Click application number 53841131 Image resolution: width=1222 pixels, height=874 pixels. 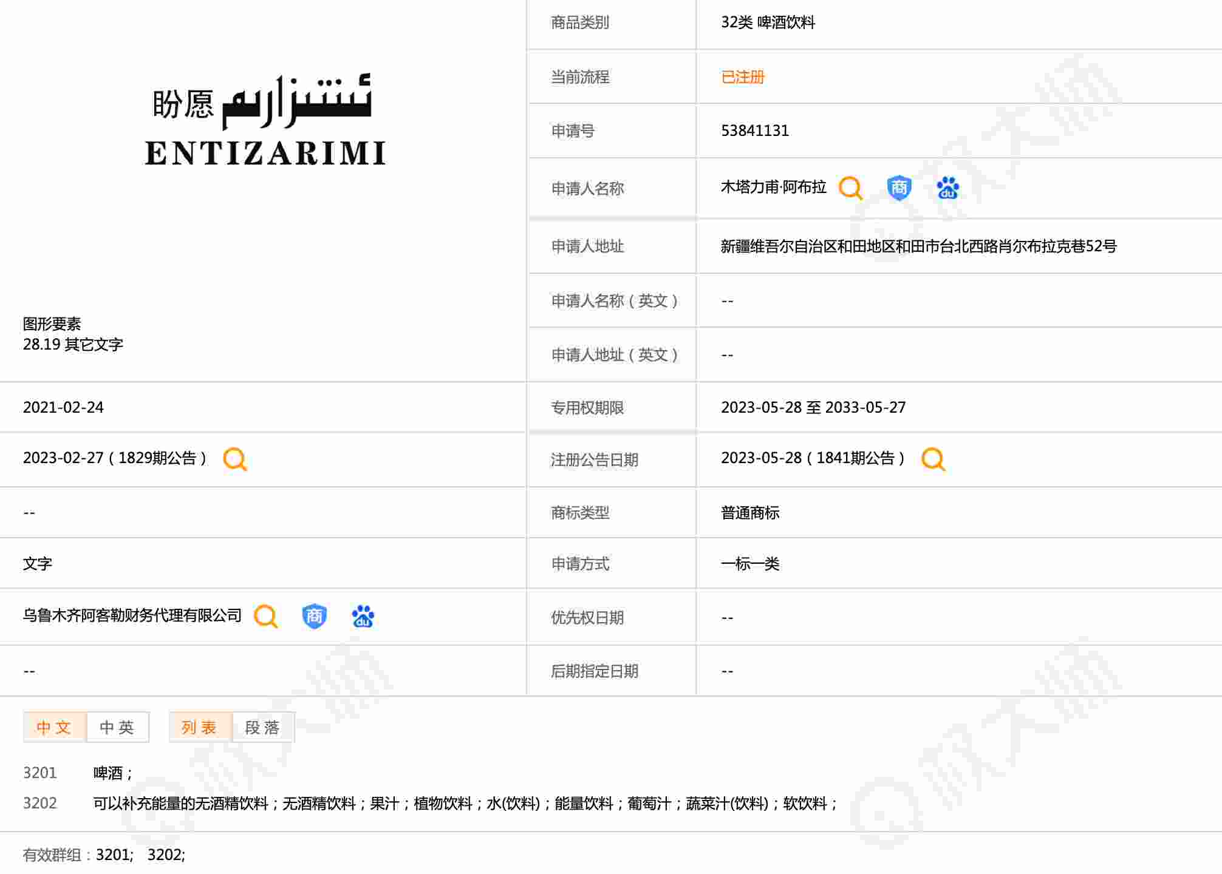tap(754, 130)
